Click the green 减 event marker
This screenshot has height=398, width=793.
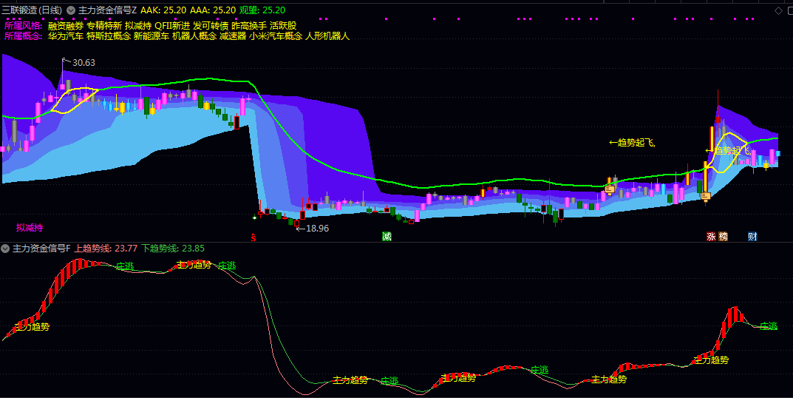click(x=387, y=236)
